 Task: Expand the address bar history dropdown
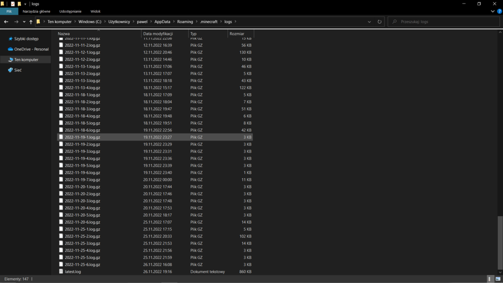(369, 22)
